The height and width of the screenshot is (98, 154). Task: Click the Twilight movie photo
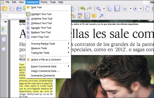point(105,77)
